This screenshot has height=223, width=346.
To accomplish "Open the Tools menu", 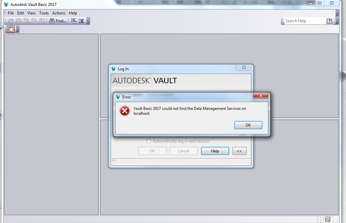I will pos(44,13).
